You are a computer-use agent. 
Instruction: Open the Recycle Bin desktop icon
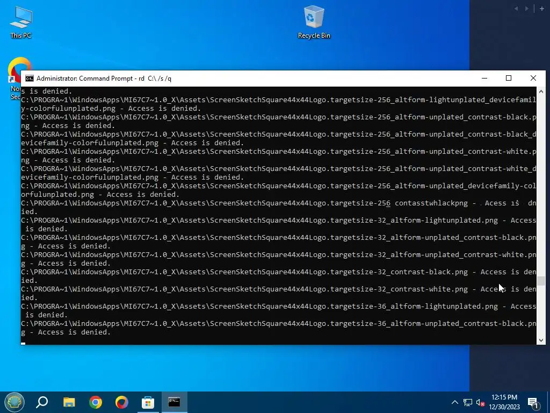314,22
